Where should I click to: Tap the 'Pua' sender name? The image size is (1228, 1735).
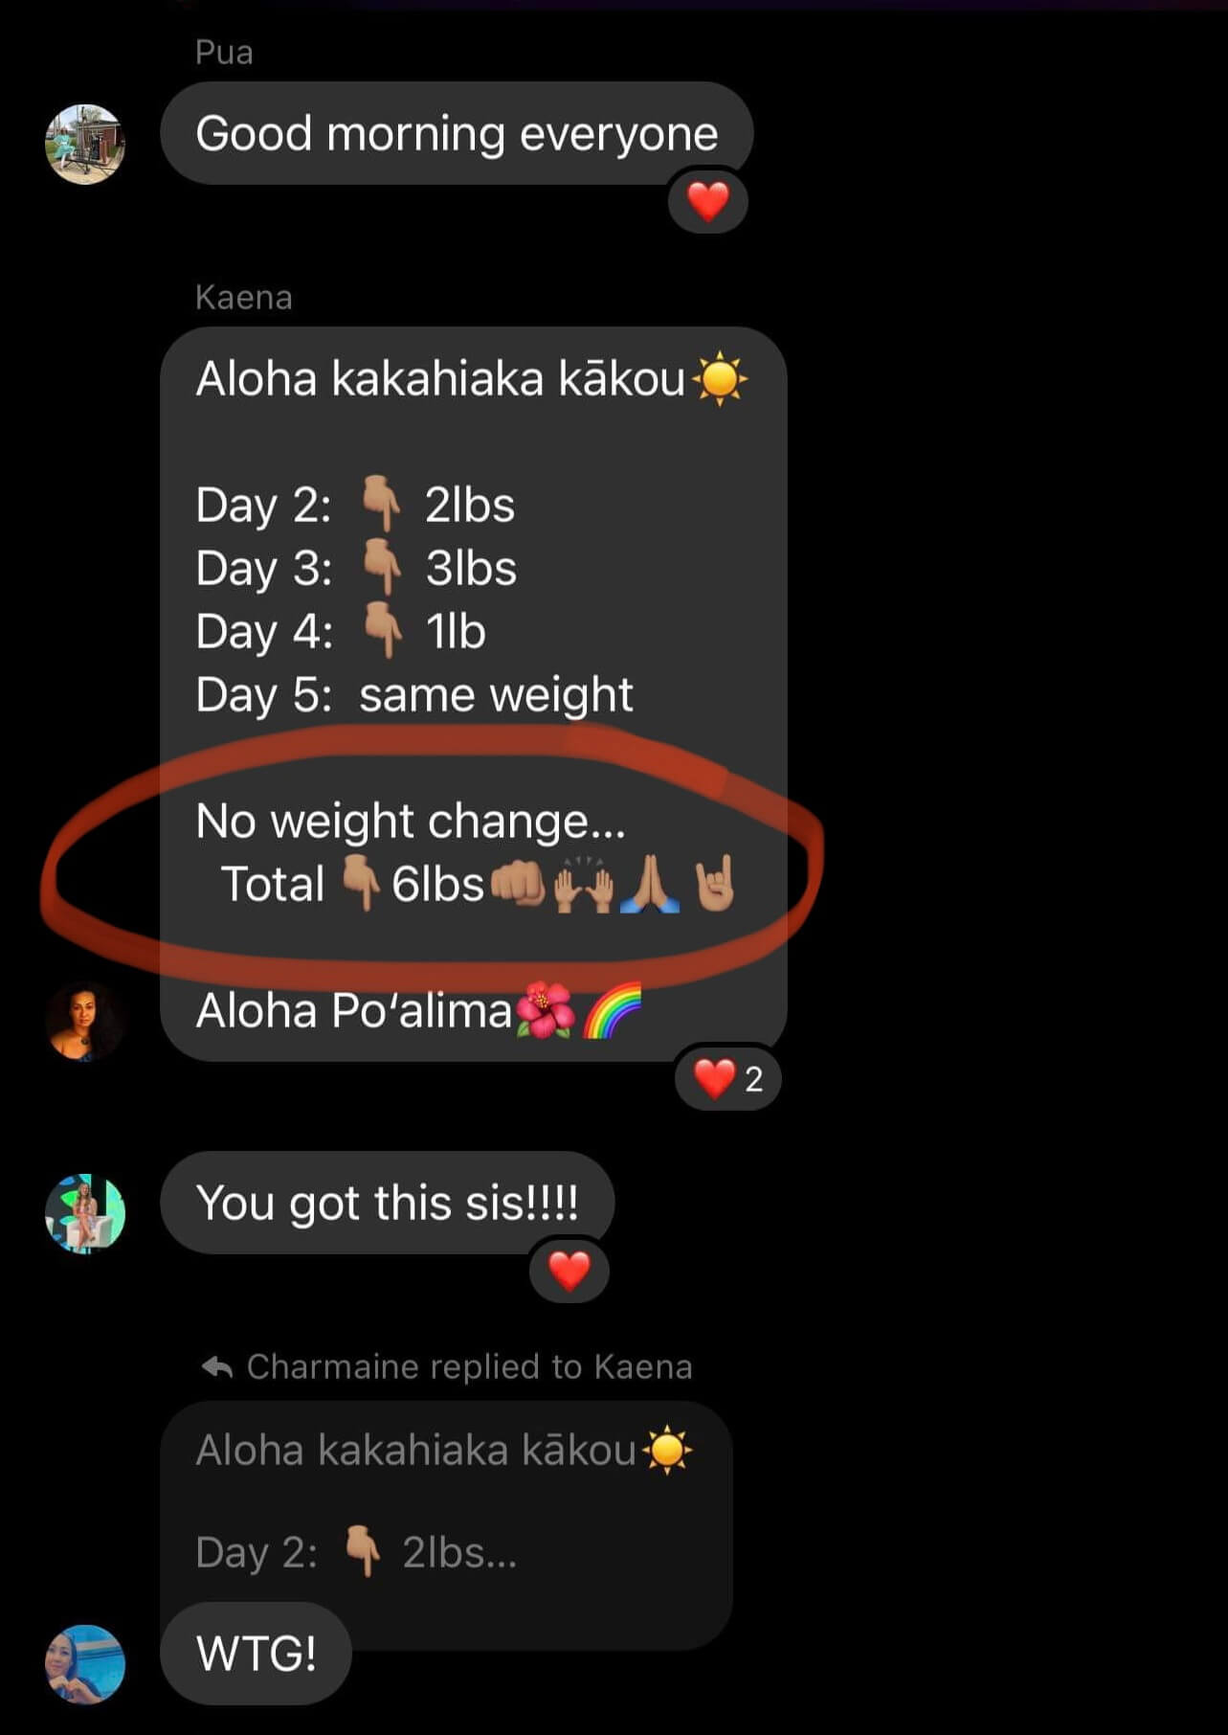coord(224,53)
